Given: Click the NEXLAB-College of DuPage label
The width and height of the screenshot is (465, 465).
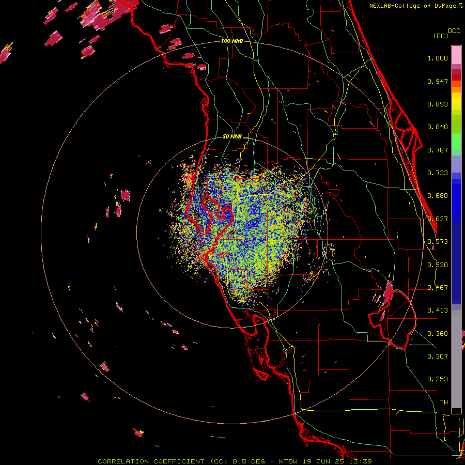Looking at the screenshot, I should click(x=413, y=6).
